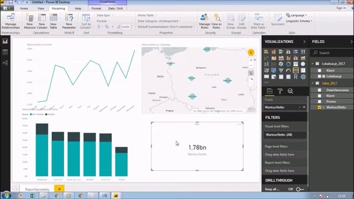Check the Lokalizacja field
Viewport: 354px width, 199px height.
pos(320,76)
